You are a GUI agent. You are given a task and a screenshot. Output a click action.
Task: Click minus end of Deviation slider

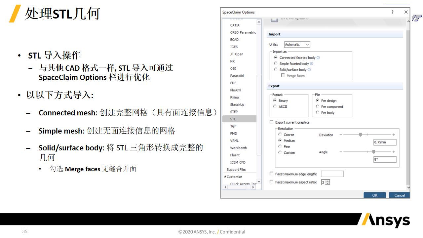[341, 135]
